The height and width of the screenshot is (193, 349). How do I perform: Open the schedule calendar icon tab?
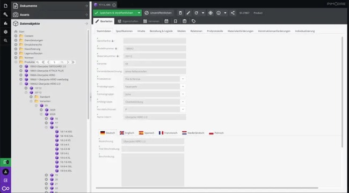[x=166, y=21]
